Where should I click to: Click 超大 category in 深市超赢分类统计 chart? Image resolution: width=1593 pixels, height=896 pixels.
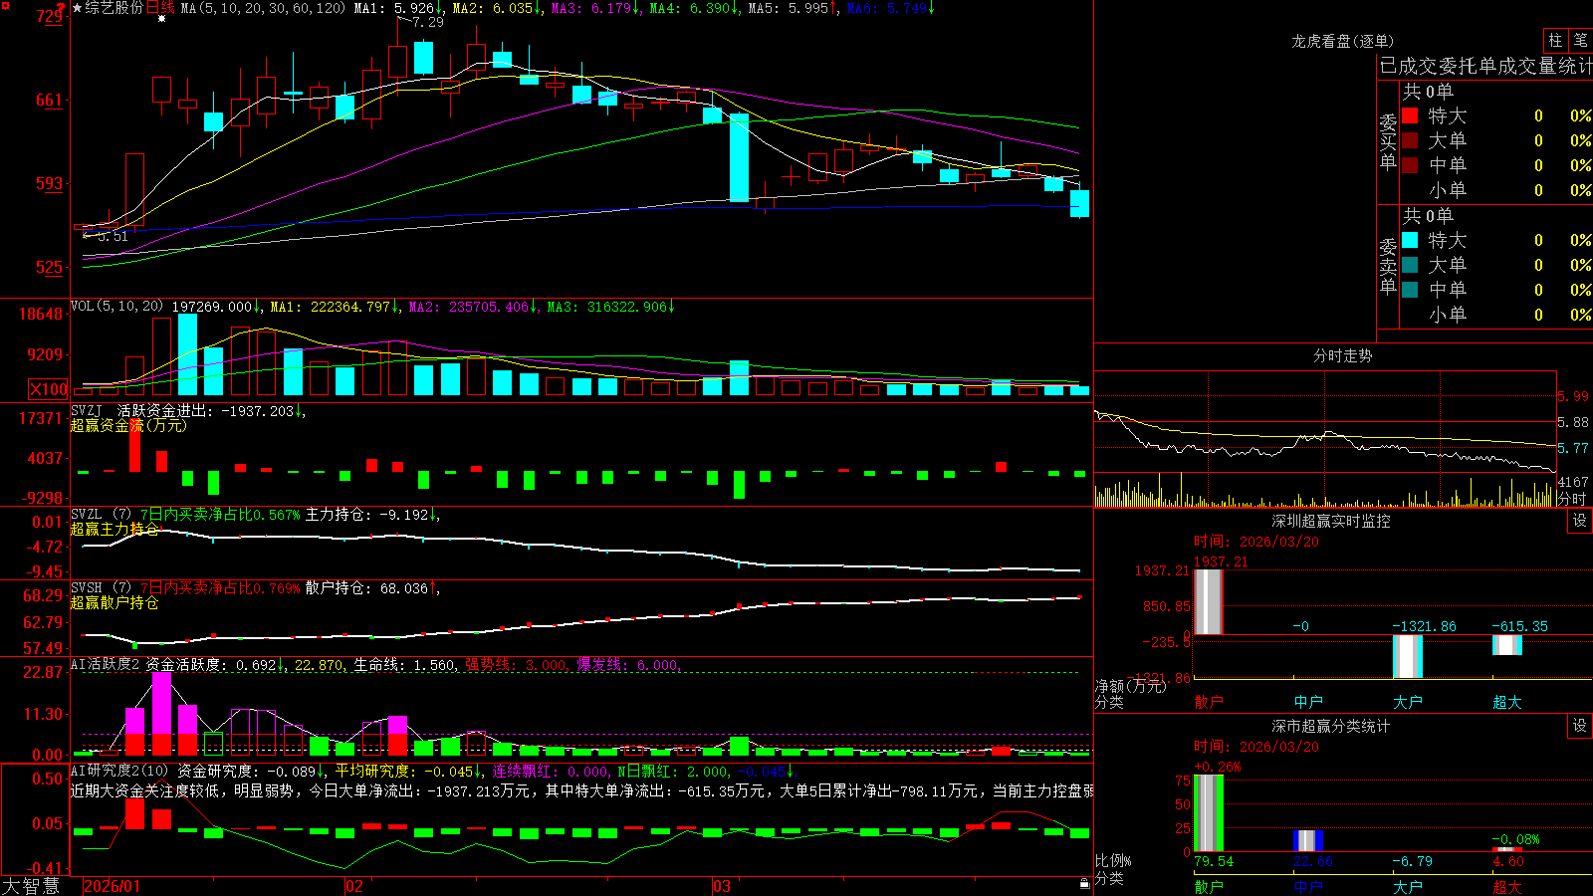(1507, 886)
